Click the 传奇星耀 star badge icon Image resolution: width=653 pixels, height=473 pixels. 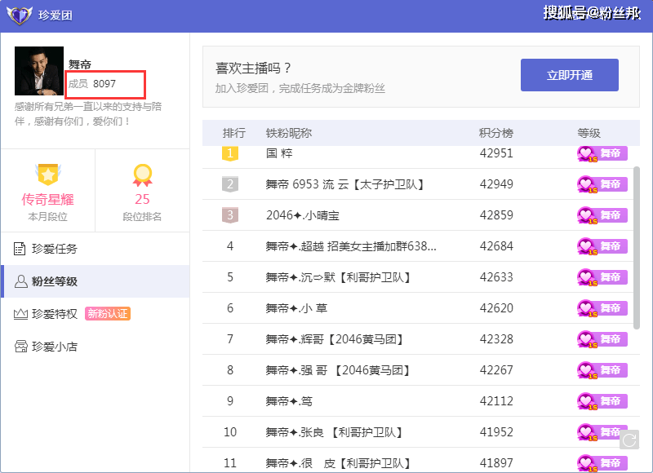[x=47, y=175]
